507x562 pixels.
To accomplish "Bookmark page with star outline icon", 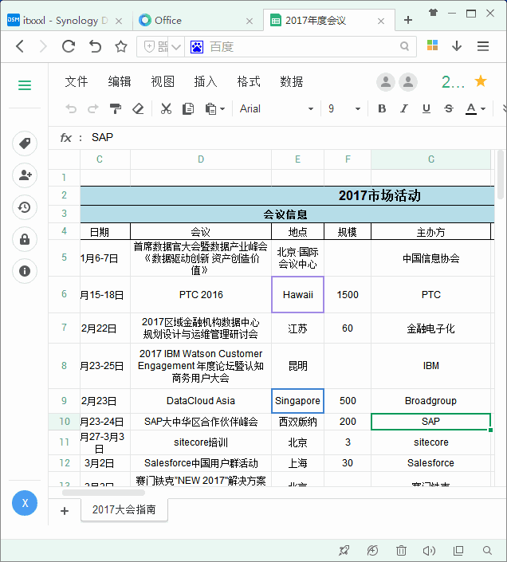I will coord(121,46).
